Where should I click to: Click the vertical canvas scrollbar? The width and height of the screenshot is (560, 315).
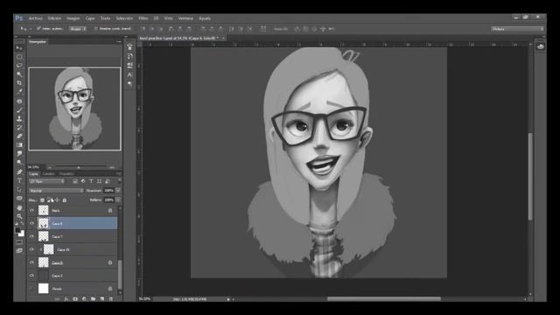coord(530,177)
